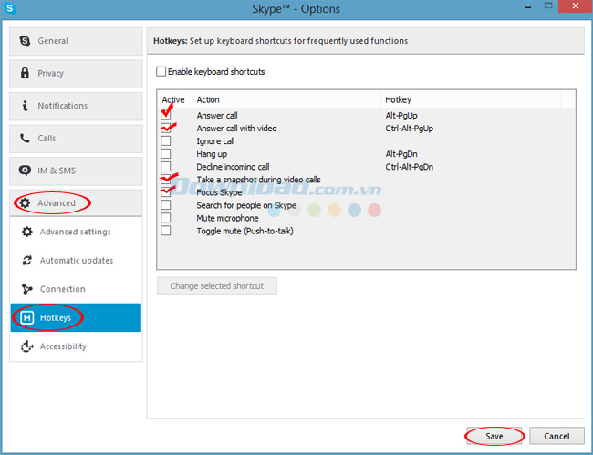Click the Hotkeys H icon
Viewport: 593px width, 455px height.
pos(26,317)
